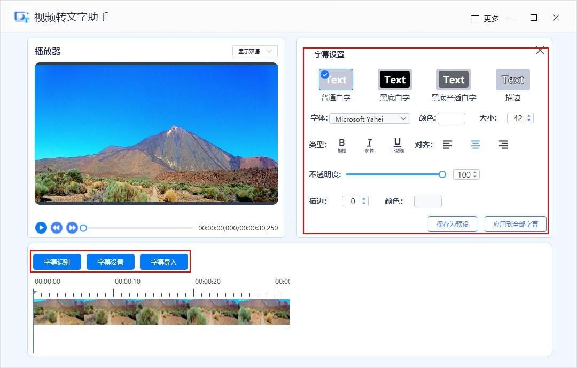Switch to the 黑底半透白字 style preset

point(453,79)
